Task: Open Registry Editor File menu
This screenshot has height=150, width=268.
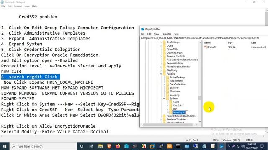Action: (x=143, y=34)
